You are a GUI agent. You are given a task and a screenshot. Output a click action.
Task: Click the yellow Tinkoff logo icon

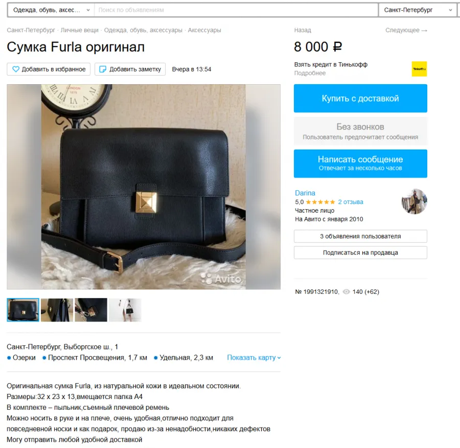(x=419, y=69)
